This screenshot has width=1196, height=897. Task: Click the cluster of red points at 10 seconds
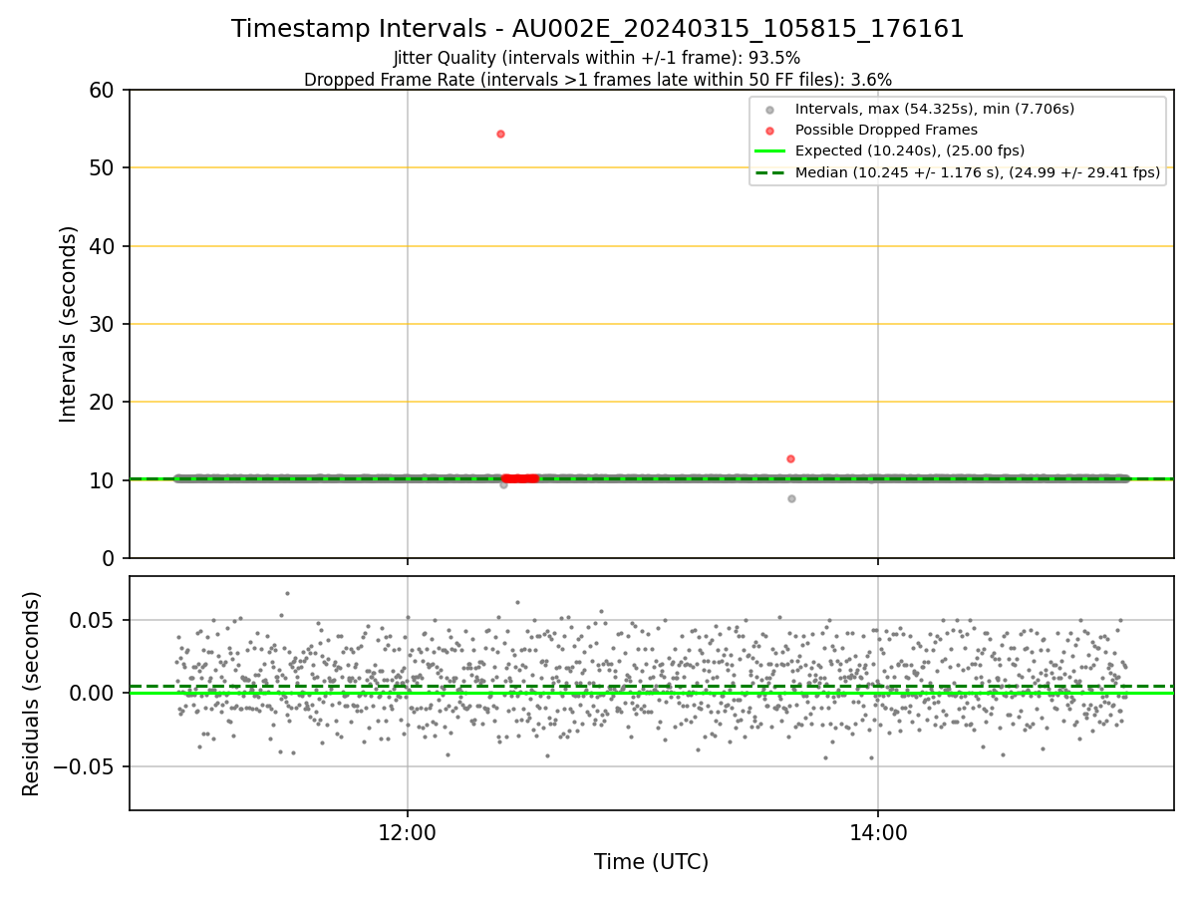(519, 478)
